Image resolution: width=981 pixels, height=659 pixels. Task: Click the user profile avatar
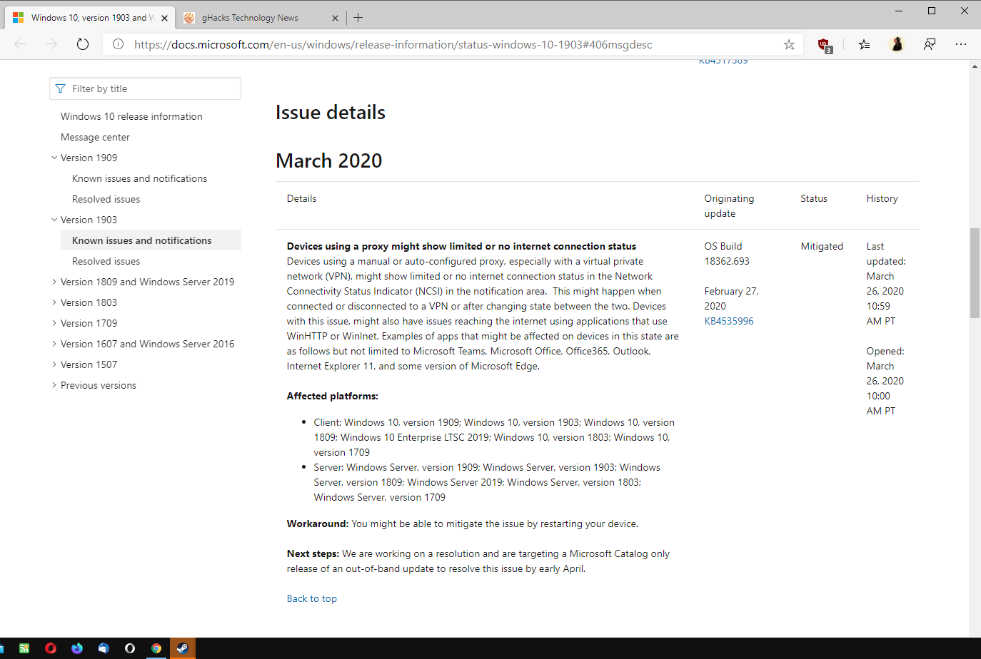(x=897, y=44)
